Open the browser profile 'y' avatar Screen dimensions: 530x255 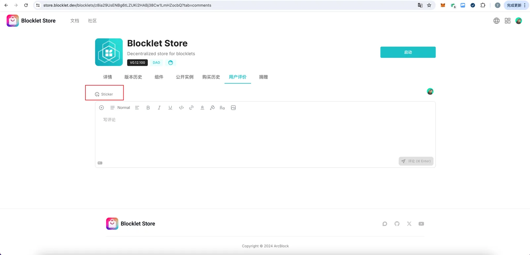click(x=497, y=5)
